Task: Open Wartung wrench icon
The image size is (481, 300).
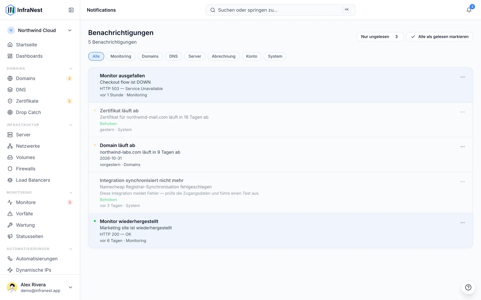Action: tap(10, 225)
